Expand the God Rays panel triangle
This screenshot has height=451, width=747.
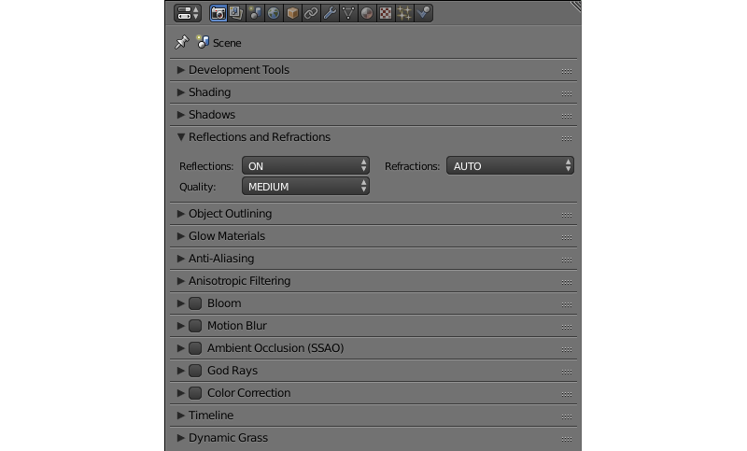click(180, 370)
